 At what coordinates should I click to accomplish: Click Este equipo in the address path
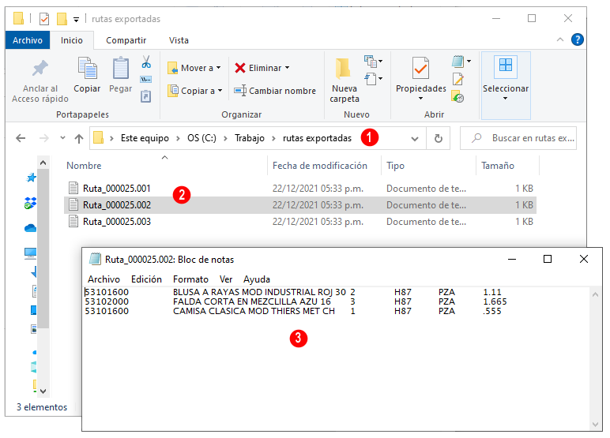(145, 138)
